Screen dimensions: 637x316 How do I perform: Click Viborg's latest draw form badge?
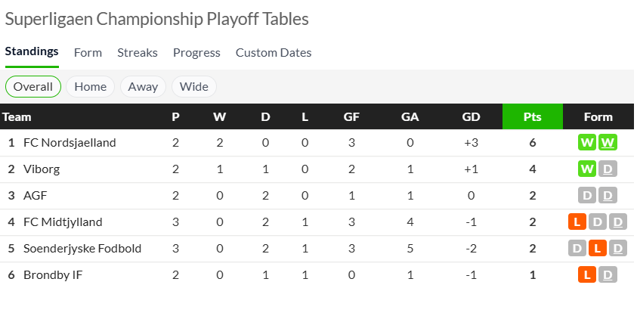pos(608,169)
